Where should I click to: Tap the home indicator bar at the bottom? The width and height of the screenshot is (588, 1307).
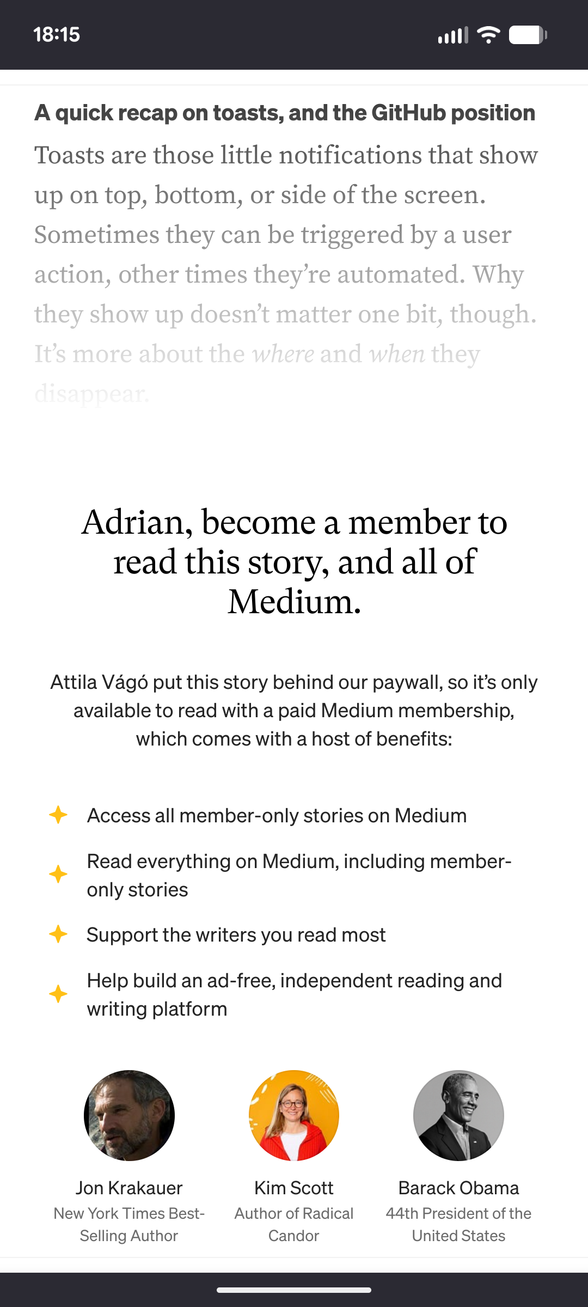[x=294, y=1290]
